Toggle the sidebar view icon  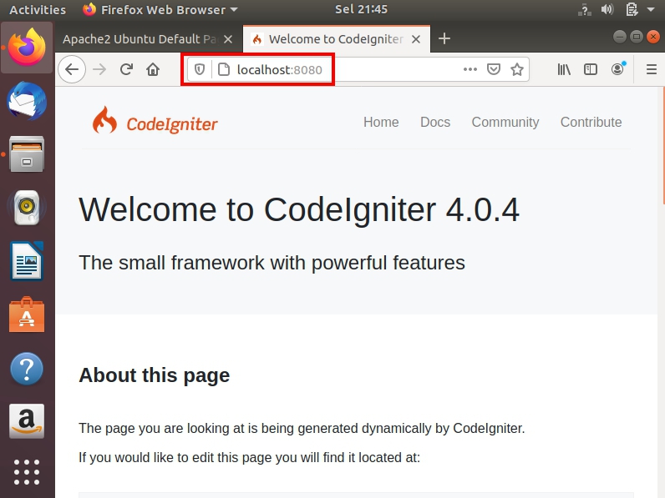tap(591, 69)
